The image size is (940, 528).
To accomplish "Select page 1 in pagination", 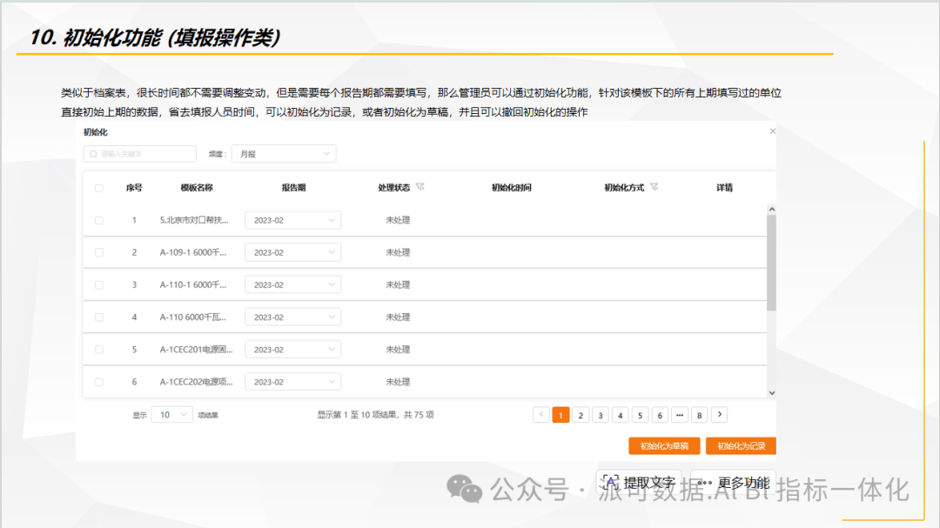I will tap(561, 415).
